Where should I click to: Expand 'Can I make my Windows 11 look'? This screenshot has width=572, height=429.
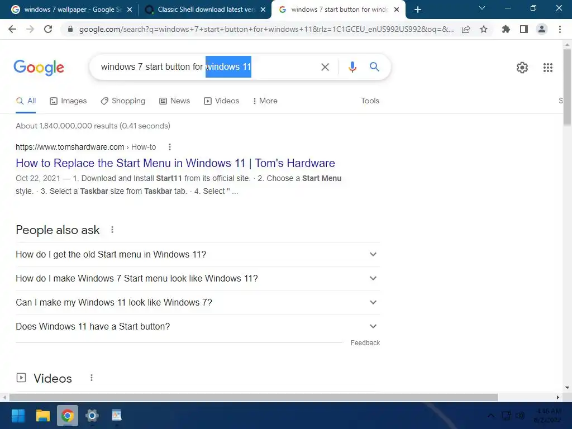pyautogui.click(x=198, y=302)
